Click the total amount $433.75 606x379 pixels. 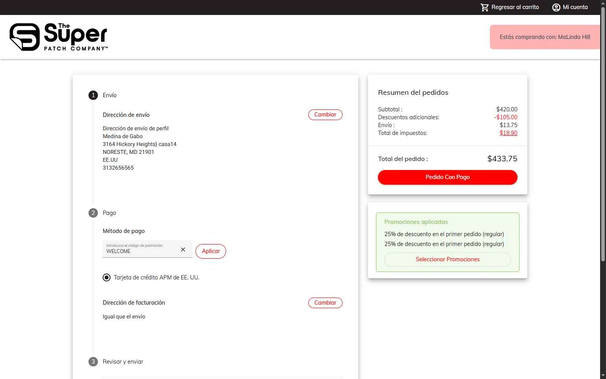(x=502, y=159)
